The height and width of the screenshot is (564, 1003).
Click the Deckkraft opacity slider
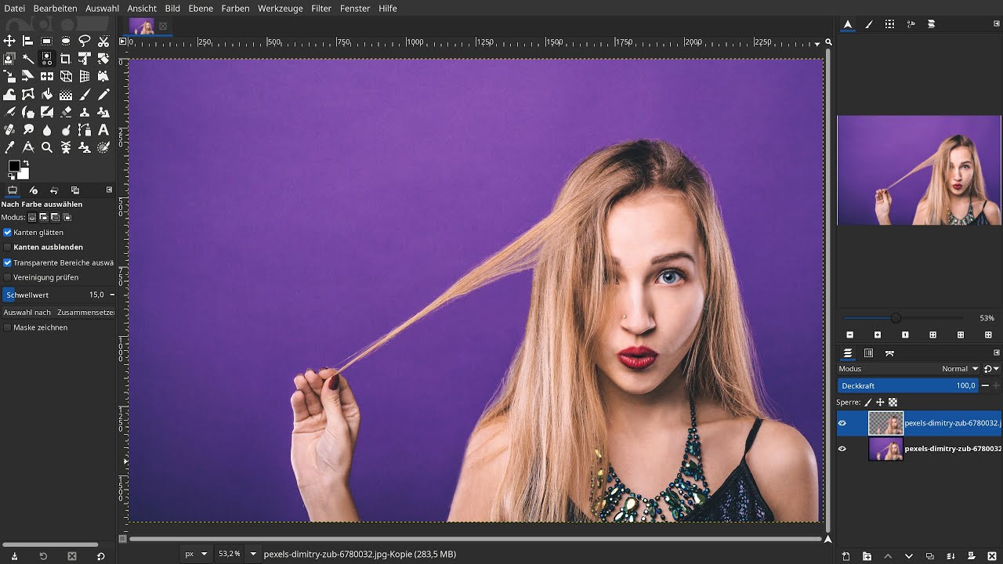(908, 385)
